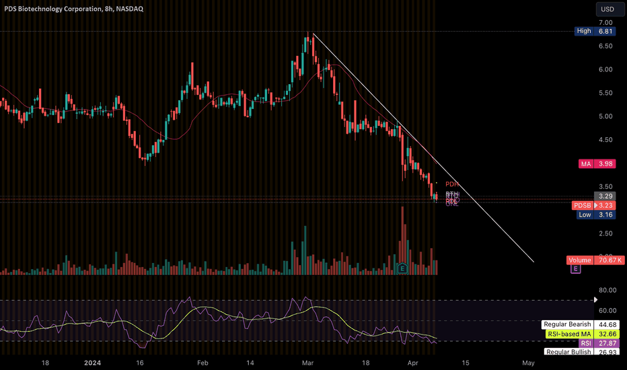
Task: Click the 60.00 RSI scale value
Action: [607, 310]
